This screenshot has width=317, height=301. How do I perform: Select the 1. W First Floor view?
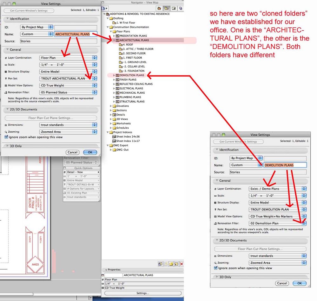(126, 23)
